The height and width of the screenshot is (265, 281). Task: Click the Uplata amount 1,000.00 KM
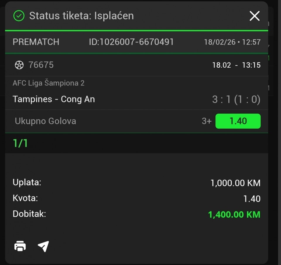(235, 183)
